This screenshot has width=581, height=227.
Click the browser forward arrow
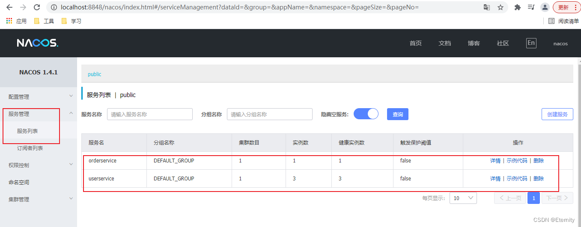tap(23, 7)
